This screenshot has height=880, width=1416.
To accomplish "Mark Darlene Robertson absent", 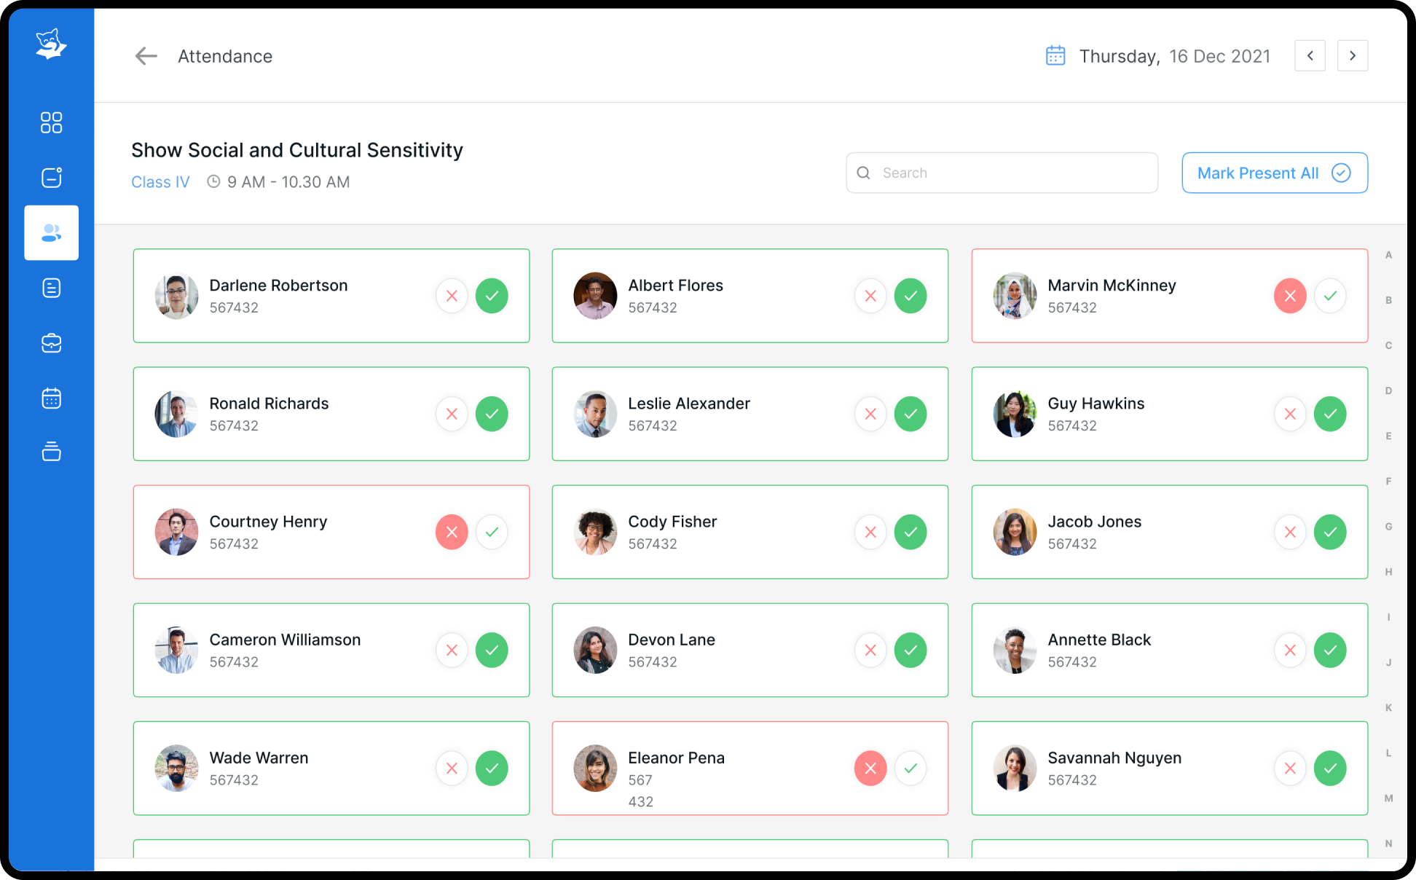I will (x=452, y=296).
